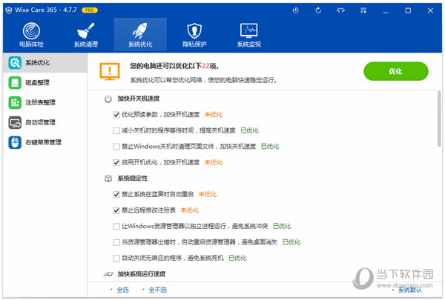Click the green 优化 button
The image size is (445, 300).
click(x=395, y=71)
